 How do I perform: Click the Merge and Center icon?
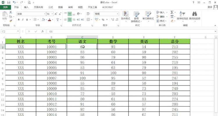[88, 19]
